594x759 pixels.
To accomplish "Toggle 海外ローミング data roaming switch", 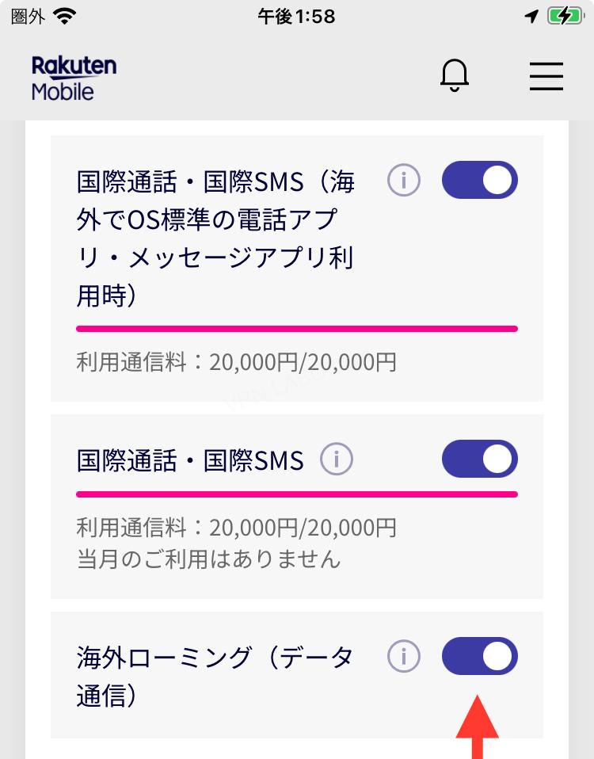I will (479, 656).
